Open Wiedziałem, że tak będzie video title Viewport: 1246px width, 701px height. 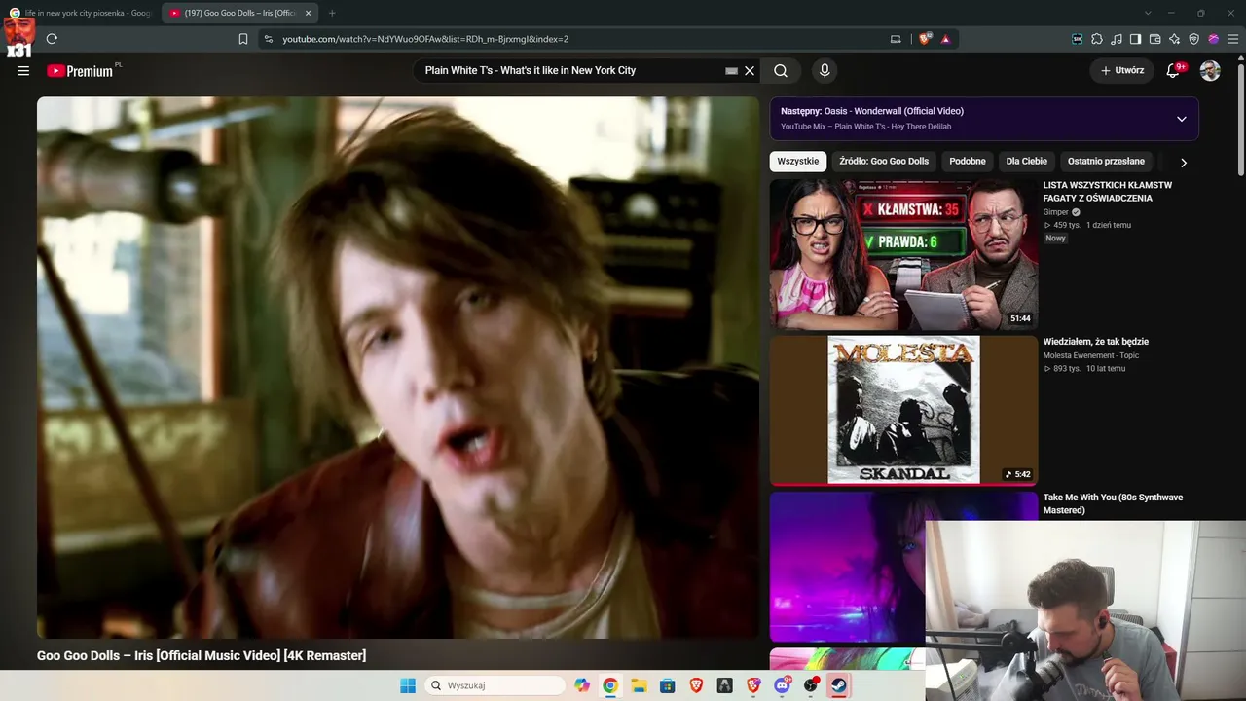tap(1096, 342)
